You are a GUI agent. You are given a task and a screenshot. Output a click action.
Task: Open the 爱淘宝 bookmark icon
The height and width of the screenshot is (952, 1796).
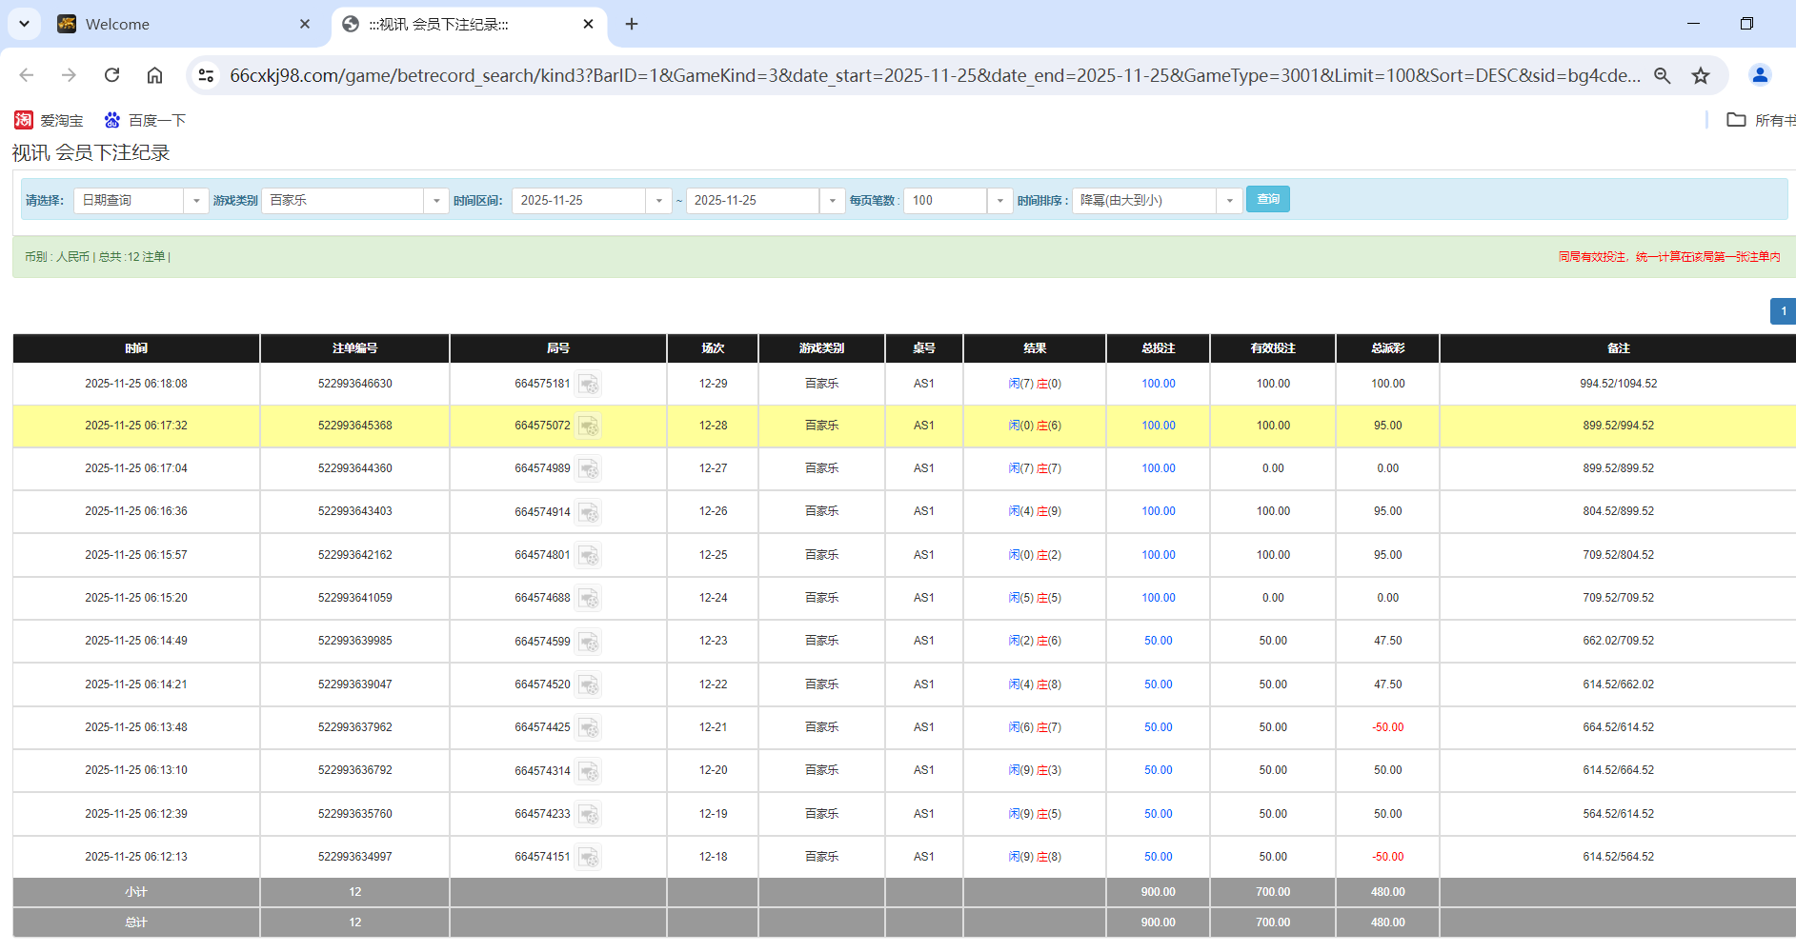pyautogui.click(x=24, y=120)
